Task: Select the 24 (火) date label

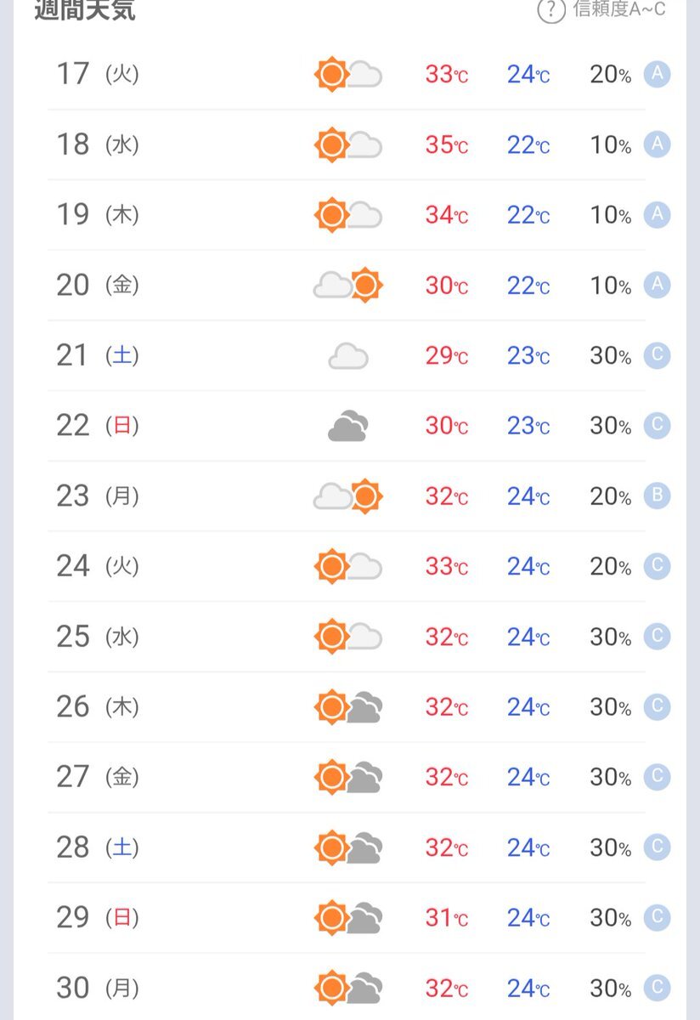Action: pyautogui.click(x=98, y=566)
